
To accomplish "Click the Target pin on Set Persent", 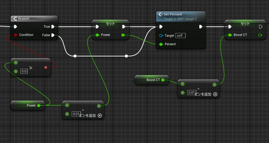I will [x=161, y=36].
